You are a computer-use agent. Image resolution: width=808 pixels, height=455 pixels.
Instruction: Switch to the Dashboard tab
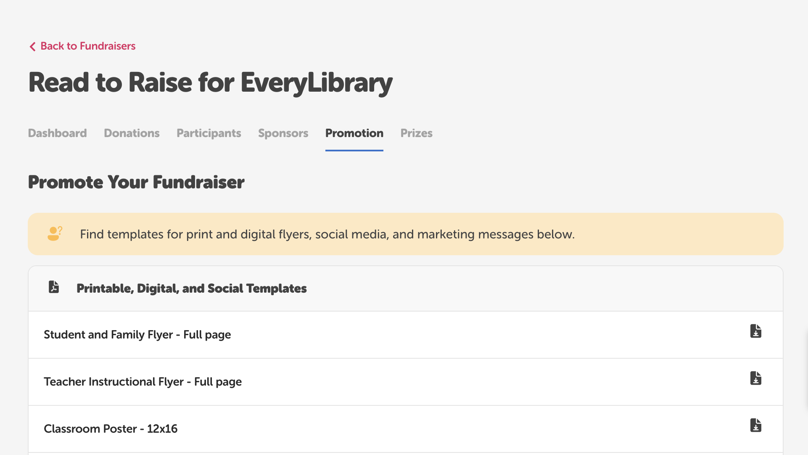pos(57,133)
